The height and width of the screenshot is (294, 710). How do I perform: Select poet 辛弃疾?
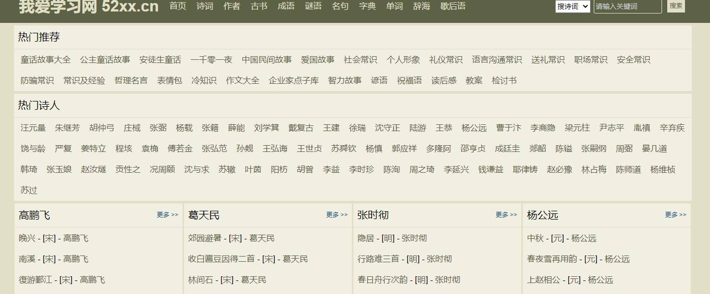coord(672,128)
